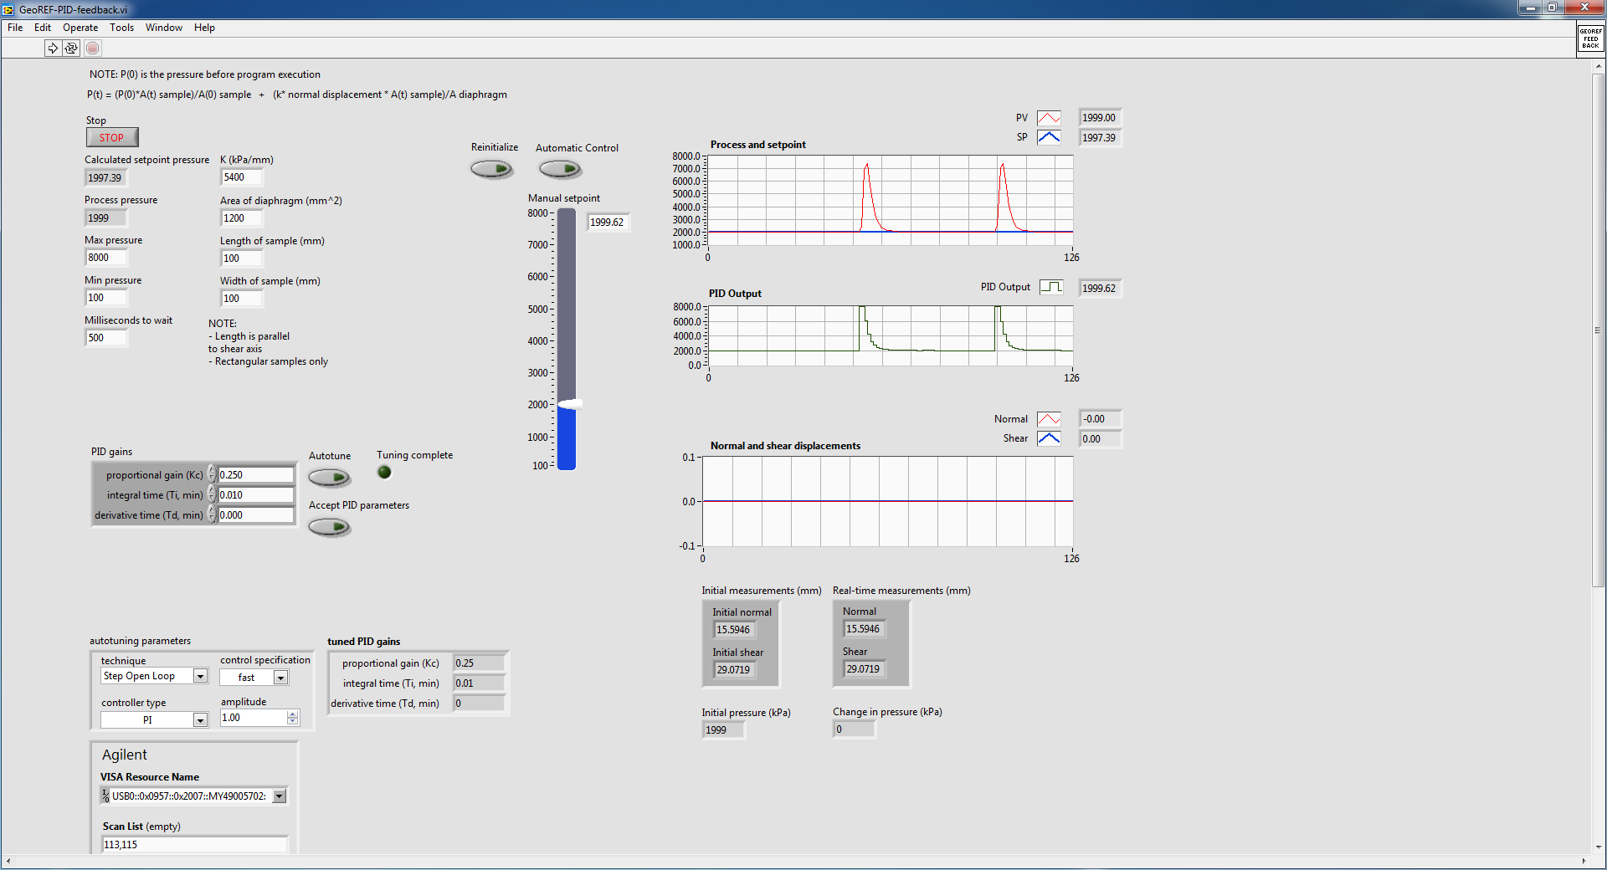The height and width of the screenshot is (870, 1607).
Task: Click the Width of sample input field
Action: (242, 299)
